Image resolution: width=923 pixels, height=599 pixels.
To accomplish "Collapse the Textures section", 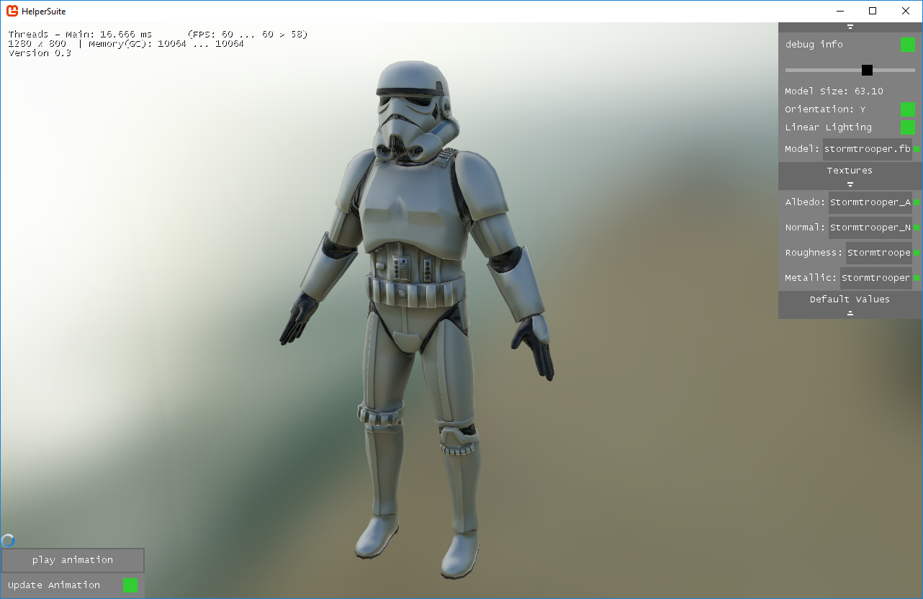I will point(850,175).
